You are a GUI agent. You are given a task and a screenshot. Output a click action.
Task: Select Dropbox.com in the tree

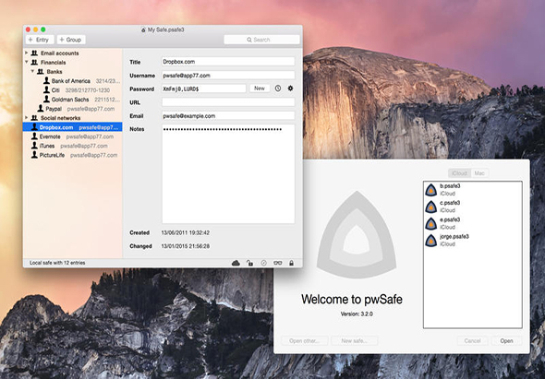point(73,127)
